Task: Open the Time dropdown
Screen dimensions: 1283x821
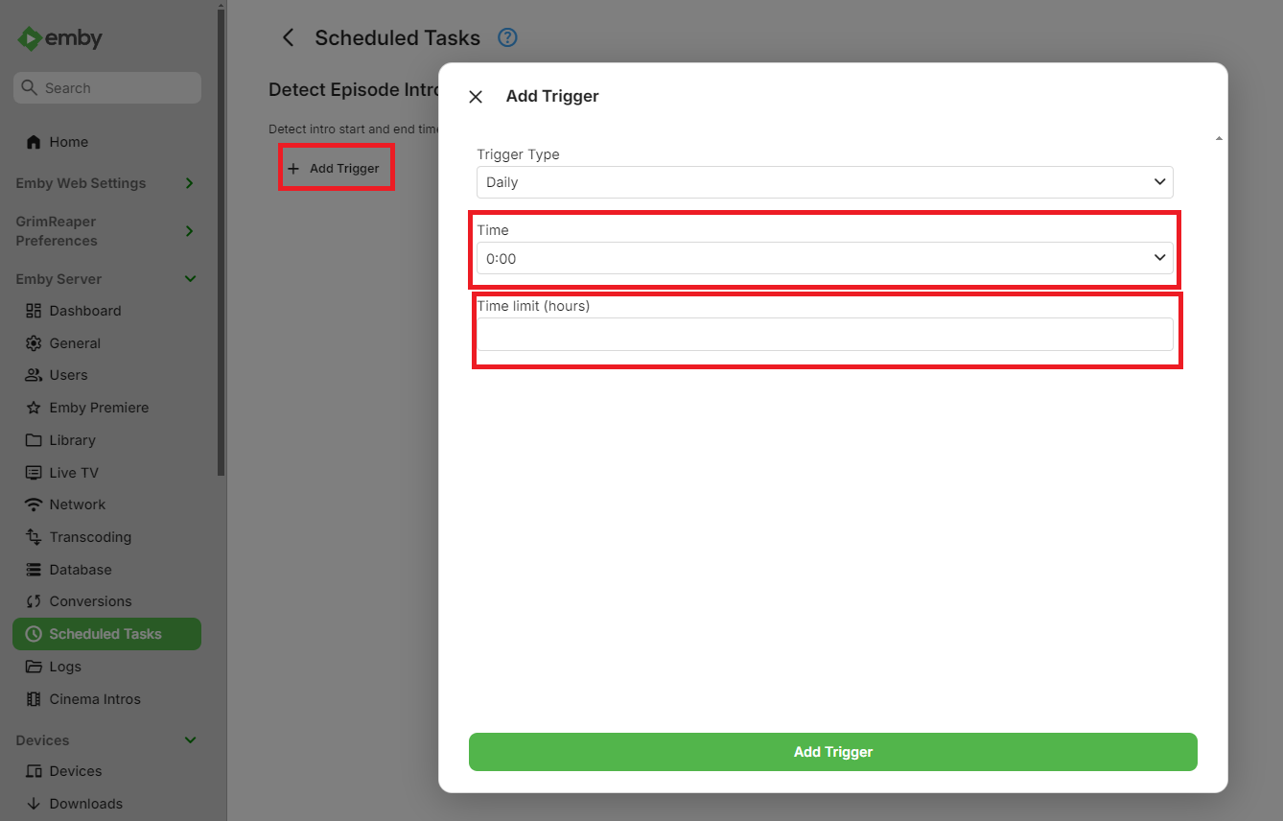Action: tap(824, 258)
